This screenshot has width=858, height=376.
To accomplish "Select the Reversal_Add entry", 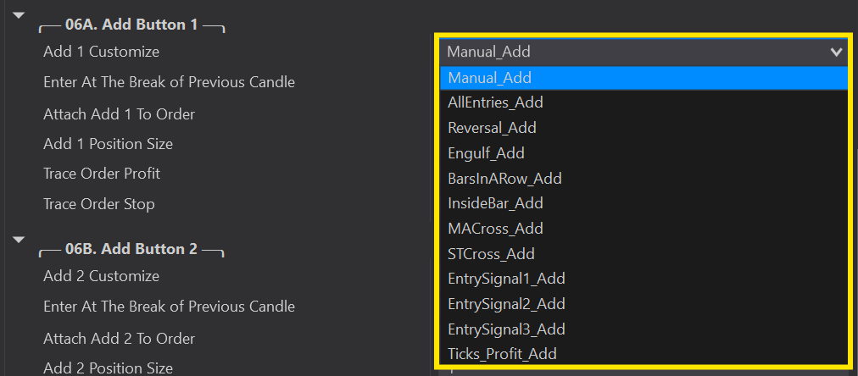I will pos(492,128).
